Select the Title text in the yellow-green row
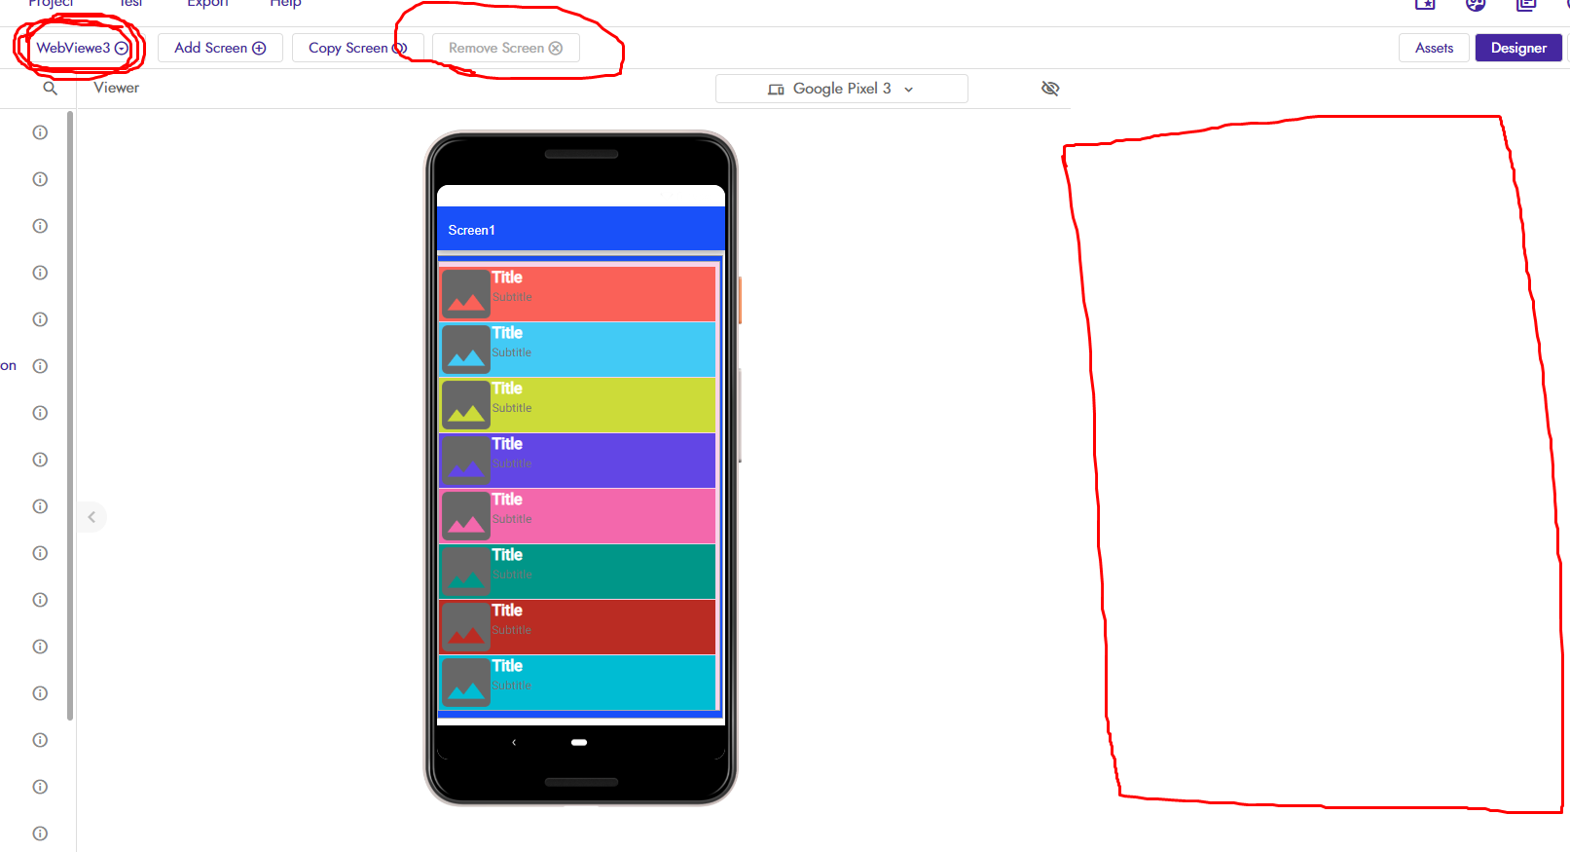Image resolution: width=1570 pixels, height=852 pixels. click(507, 389)
